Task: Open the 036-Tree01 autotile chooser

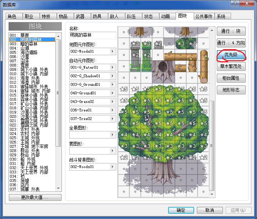Action: point(112,110)
